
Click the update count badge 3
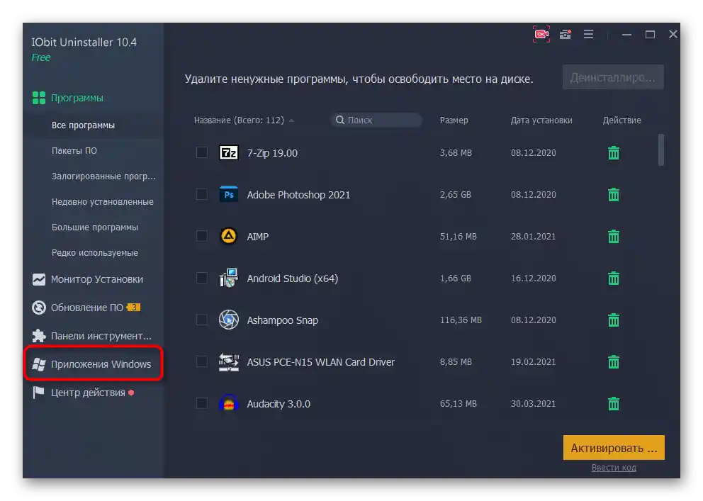134,308
